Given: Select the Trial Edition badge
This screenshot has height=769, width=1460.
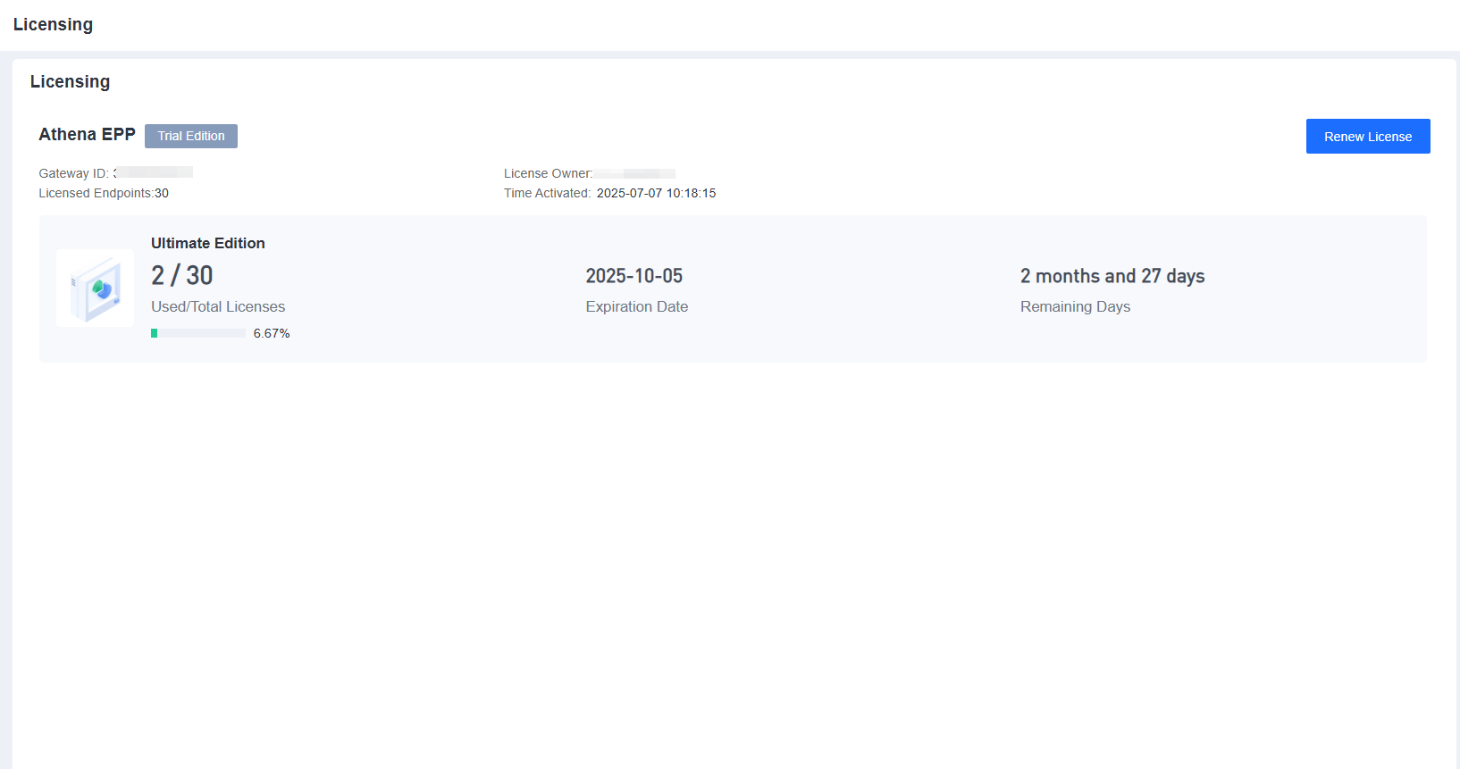Looking at the screenshot, I should 191,136.
